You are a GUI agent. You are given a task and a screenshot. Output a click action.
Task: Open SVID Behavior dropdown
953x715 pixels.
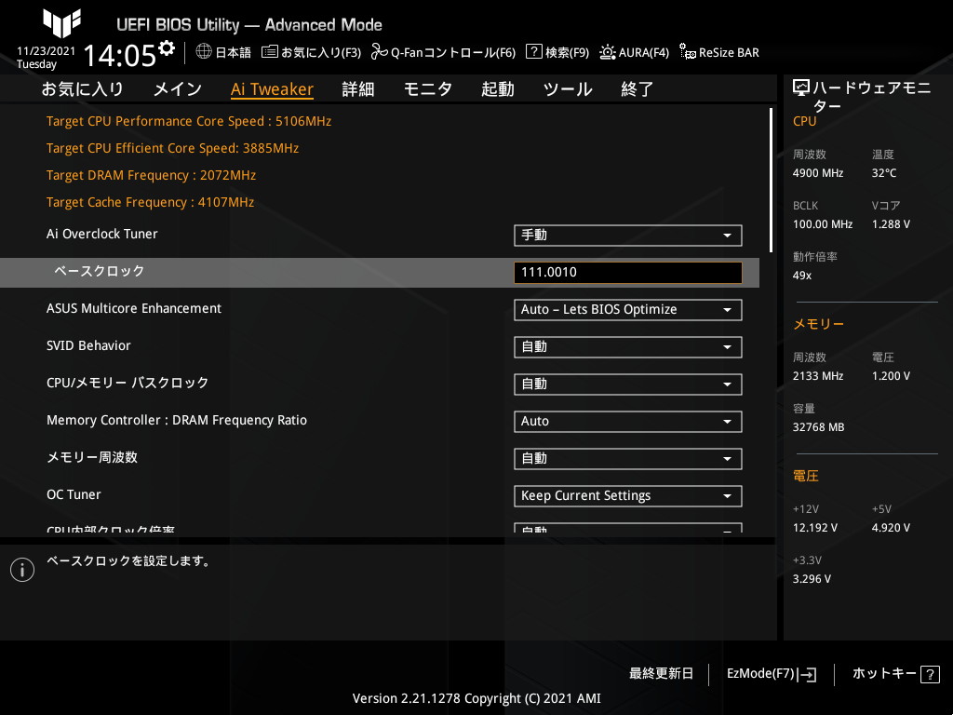(628, 347)
